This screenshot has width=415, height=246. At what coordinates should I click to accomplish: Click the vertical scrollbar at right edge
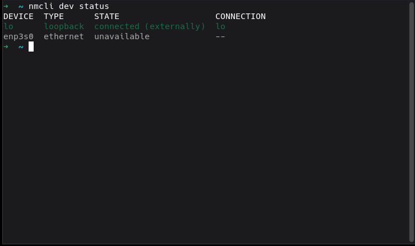(x=411, y=122)
